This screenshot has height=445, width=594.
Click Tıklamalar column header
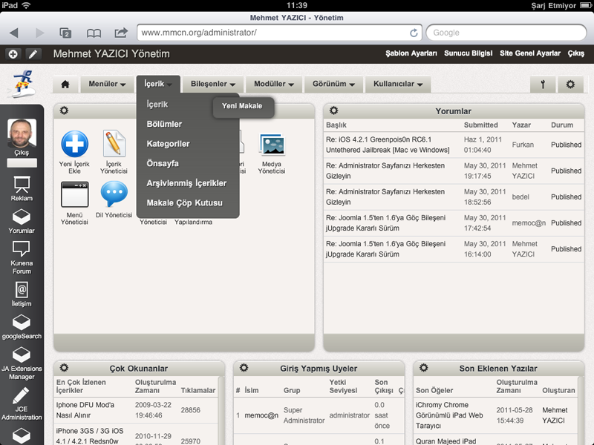click(x=198, y=391)
